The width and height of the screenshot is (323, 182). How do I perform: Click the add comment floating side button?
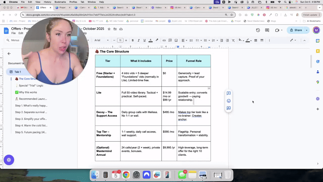point(229,93)
